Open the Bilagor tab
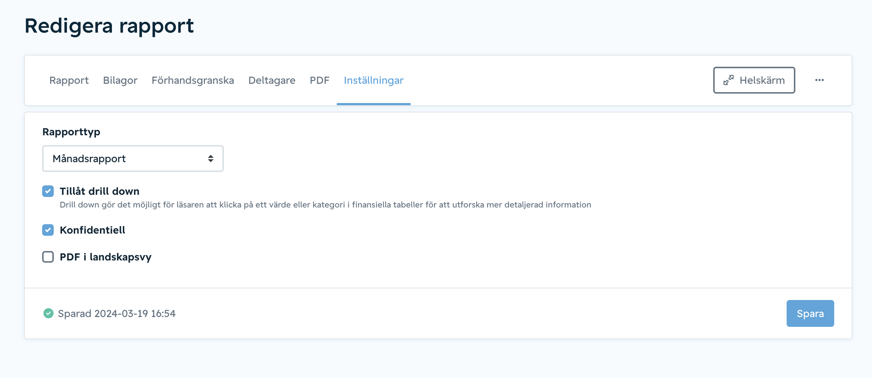 coord(120,80)
